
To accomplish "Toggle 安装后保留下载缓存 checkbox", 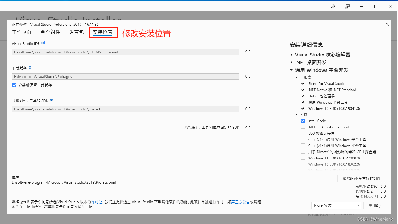I will click(14, 85).
